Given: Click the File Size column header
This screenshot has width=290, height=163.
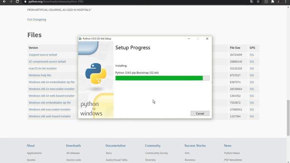Looking at the screenshot, I should tap(235, 48).
